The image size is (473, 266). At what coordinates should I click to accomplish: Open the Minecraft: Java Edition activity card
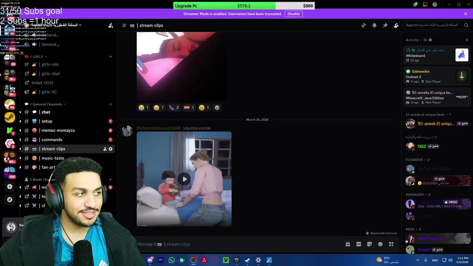point(437,97)
